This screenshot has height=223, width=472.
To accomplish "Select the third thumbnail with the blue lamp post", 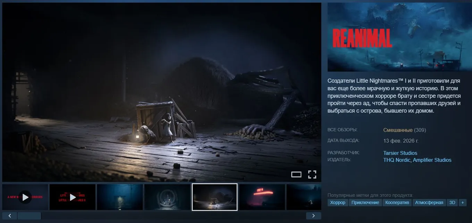I will coord(120,197).
